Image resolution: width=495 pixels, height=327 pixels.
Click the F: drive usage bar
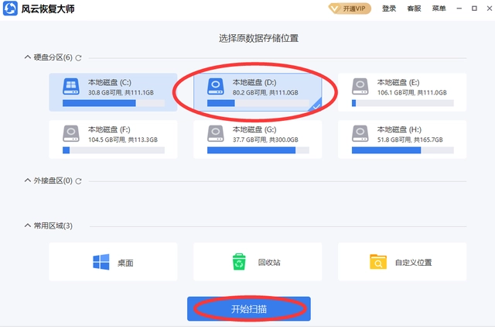[114, 150]
